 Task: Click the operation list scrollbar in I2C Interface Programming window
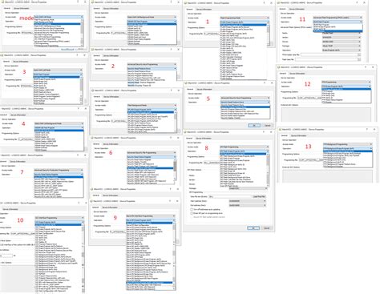[83, 258]
